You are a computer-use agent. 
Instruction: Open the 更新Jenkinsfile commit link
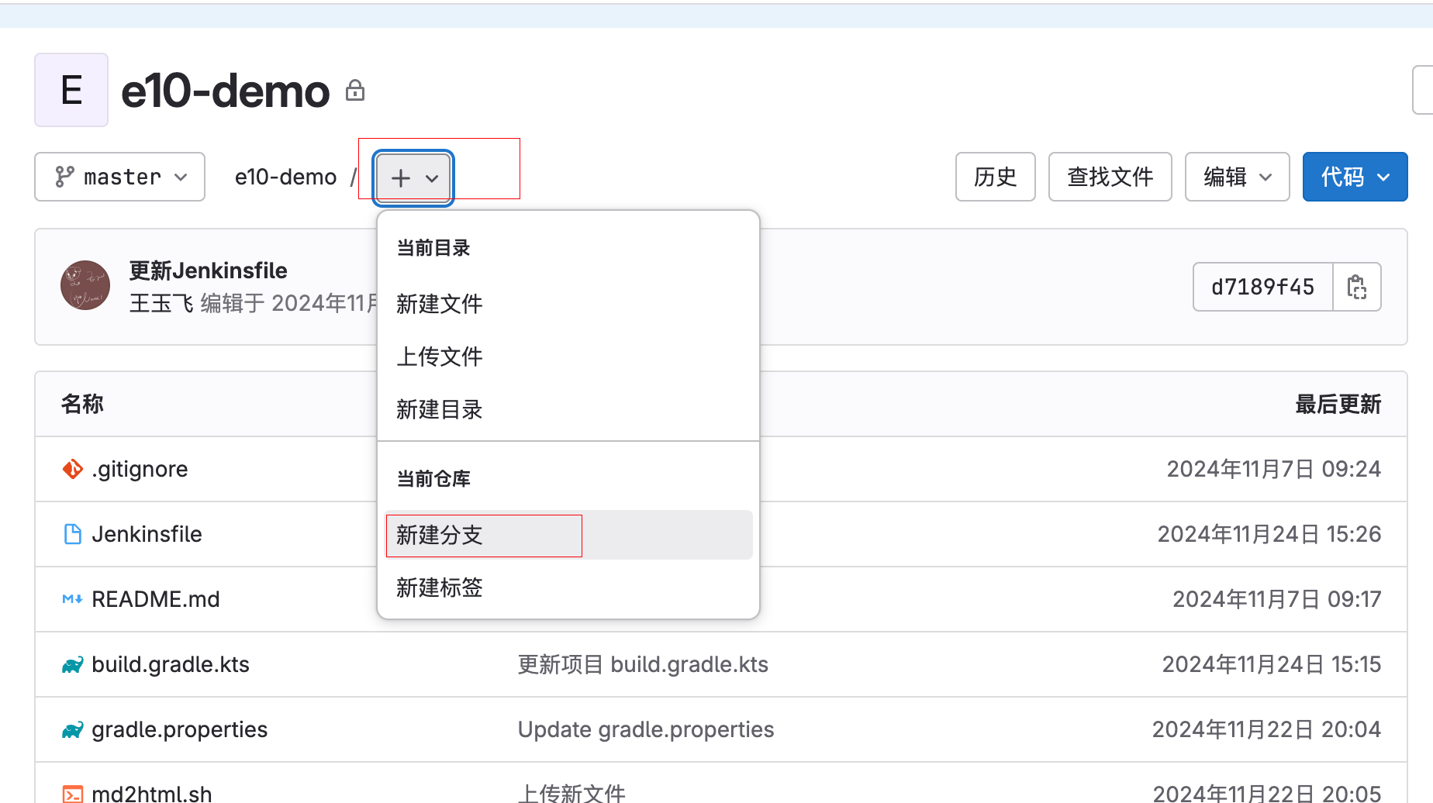point(208,271)
